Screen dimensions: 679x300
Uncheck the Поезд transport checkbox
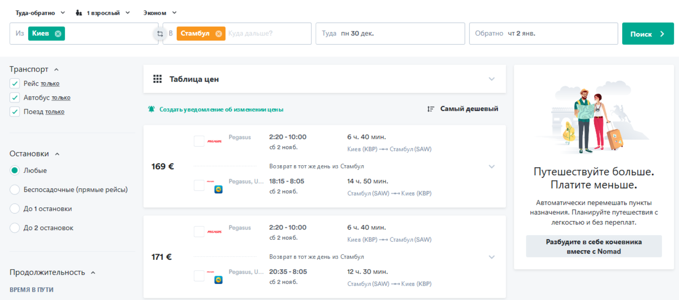15,112
